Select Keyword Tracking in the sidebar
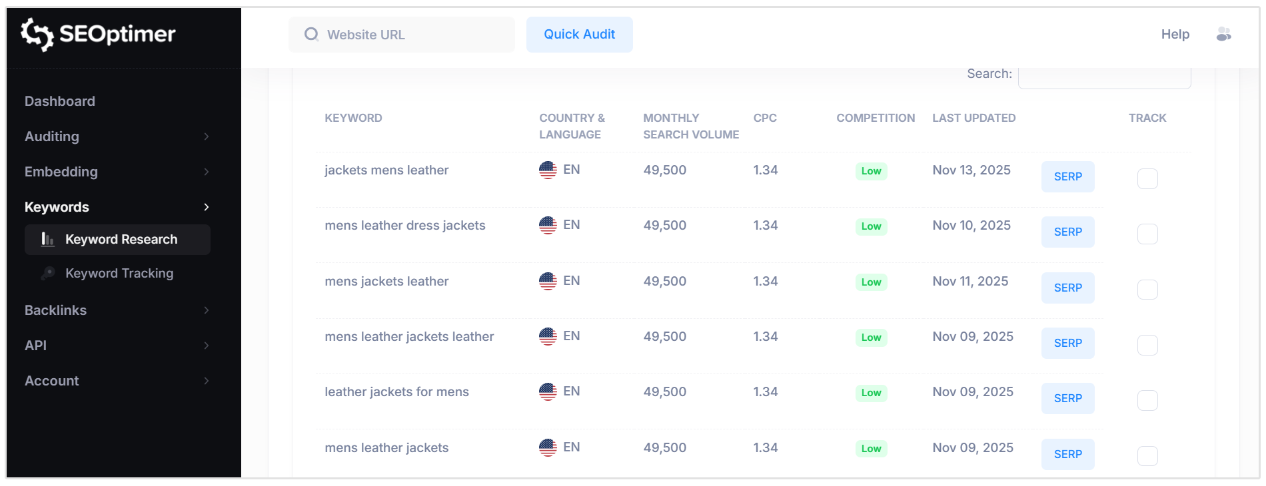 click(x=119, y=273)
